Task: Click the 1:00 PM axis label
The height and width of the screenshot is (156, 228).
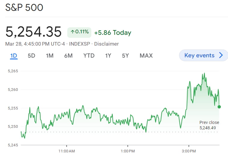Action: coord(128,151)
